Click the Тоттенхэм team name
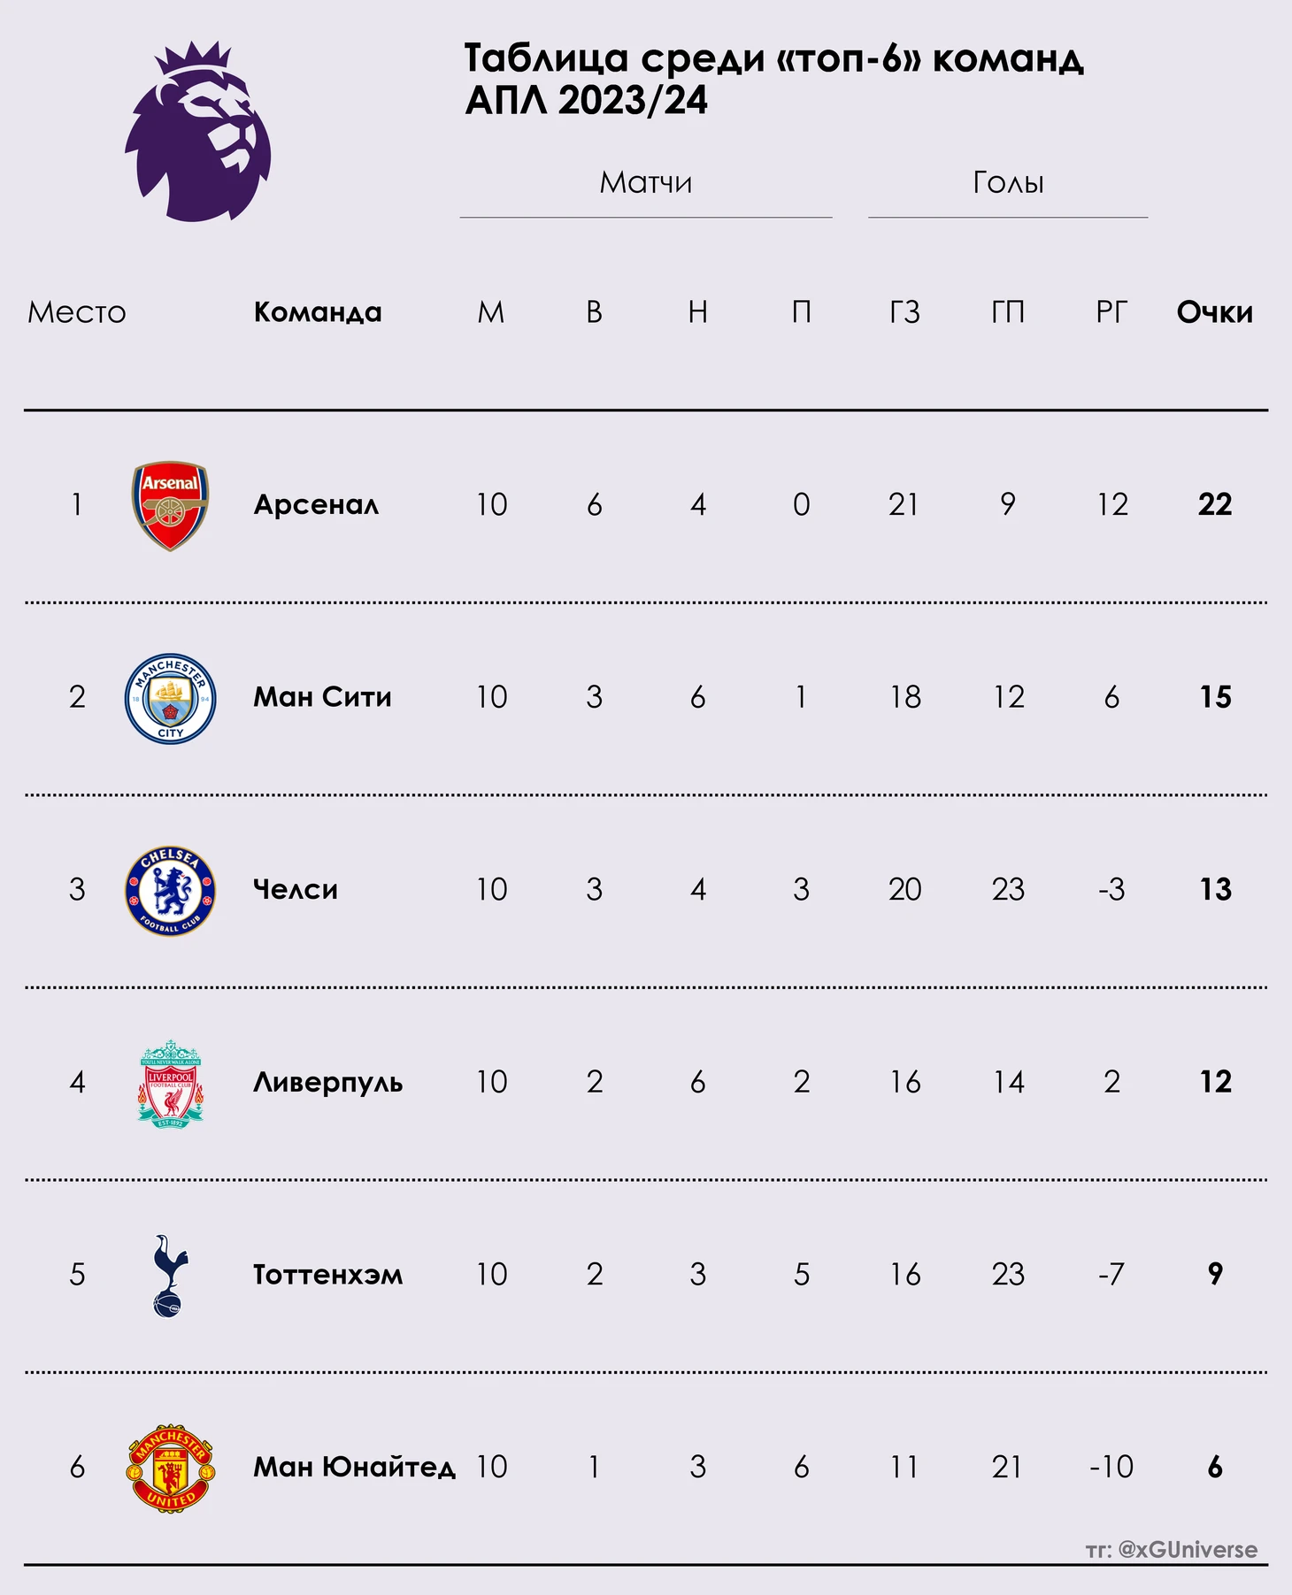Image resolution: width=1292 pixels, height=1595 pixels. (327, 1275)
